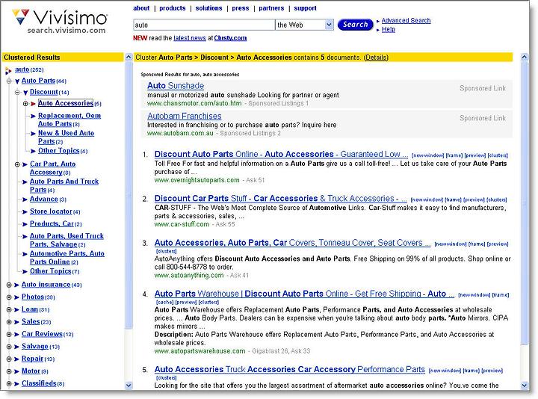Viewport: 538px width, 399px height.
Task: Open the Autobarn Franchises sponsored link
Action: pos(185,116)
